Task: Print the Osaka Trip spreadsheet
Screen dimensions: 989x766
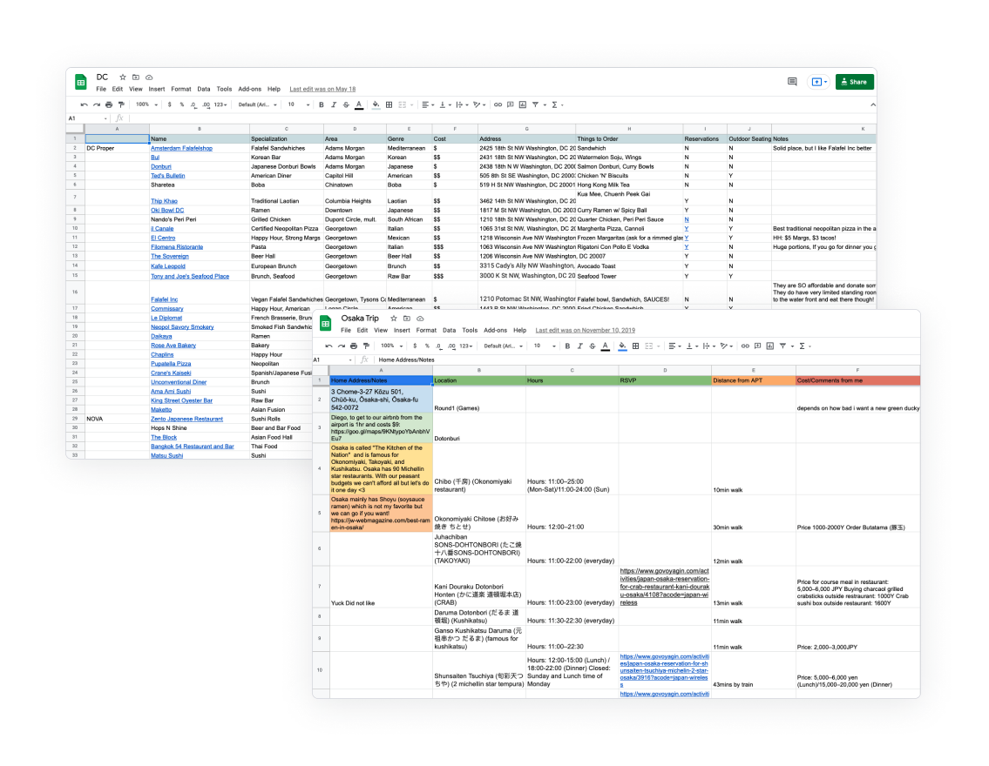Action: coord(354,346)
